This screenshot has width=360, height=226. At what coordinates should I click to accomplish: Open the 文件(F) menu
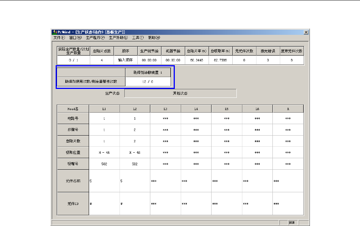[59, 37]
